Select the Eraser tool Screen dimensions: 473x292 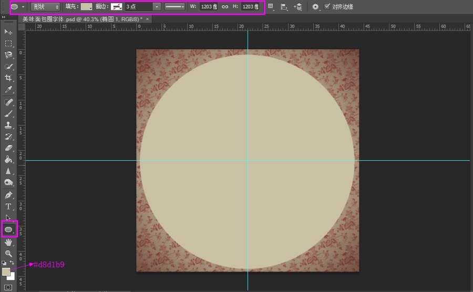click(x=8, y=148)
